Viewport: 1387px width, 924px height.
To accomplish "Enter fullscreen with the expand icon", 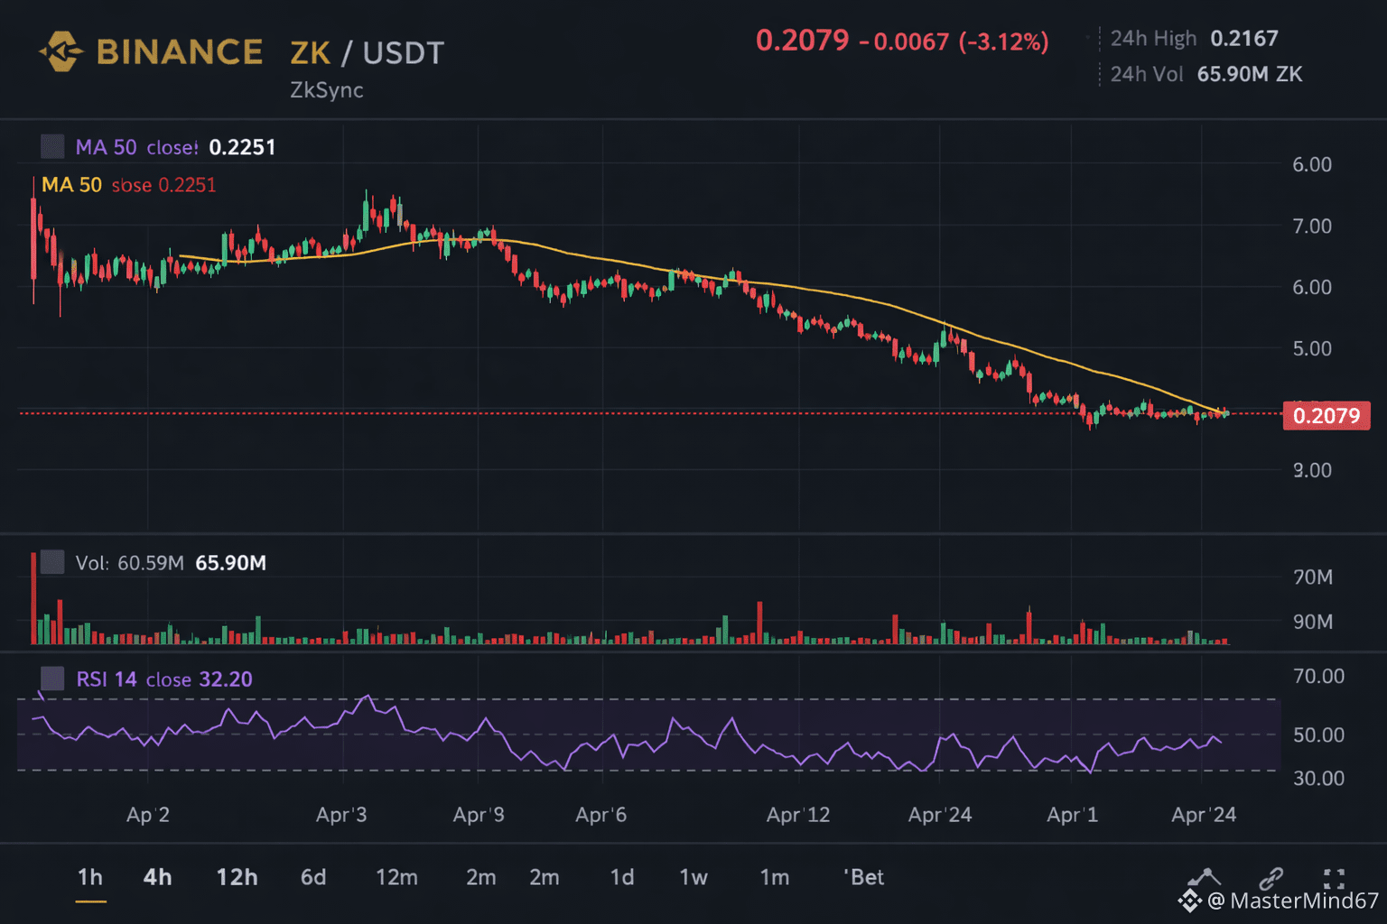I will (1334, 878).
